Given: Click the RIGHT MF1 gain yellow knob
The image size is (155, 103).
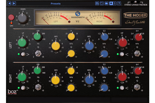Looking at the screenshot, I should point(55,80).
